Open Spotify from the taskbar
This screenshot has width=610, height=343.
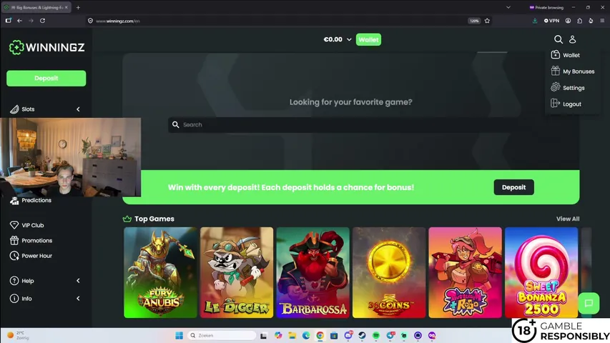click(376, 335)
